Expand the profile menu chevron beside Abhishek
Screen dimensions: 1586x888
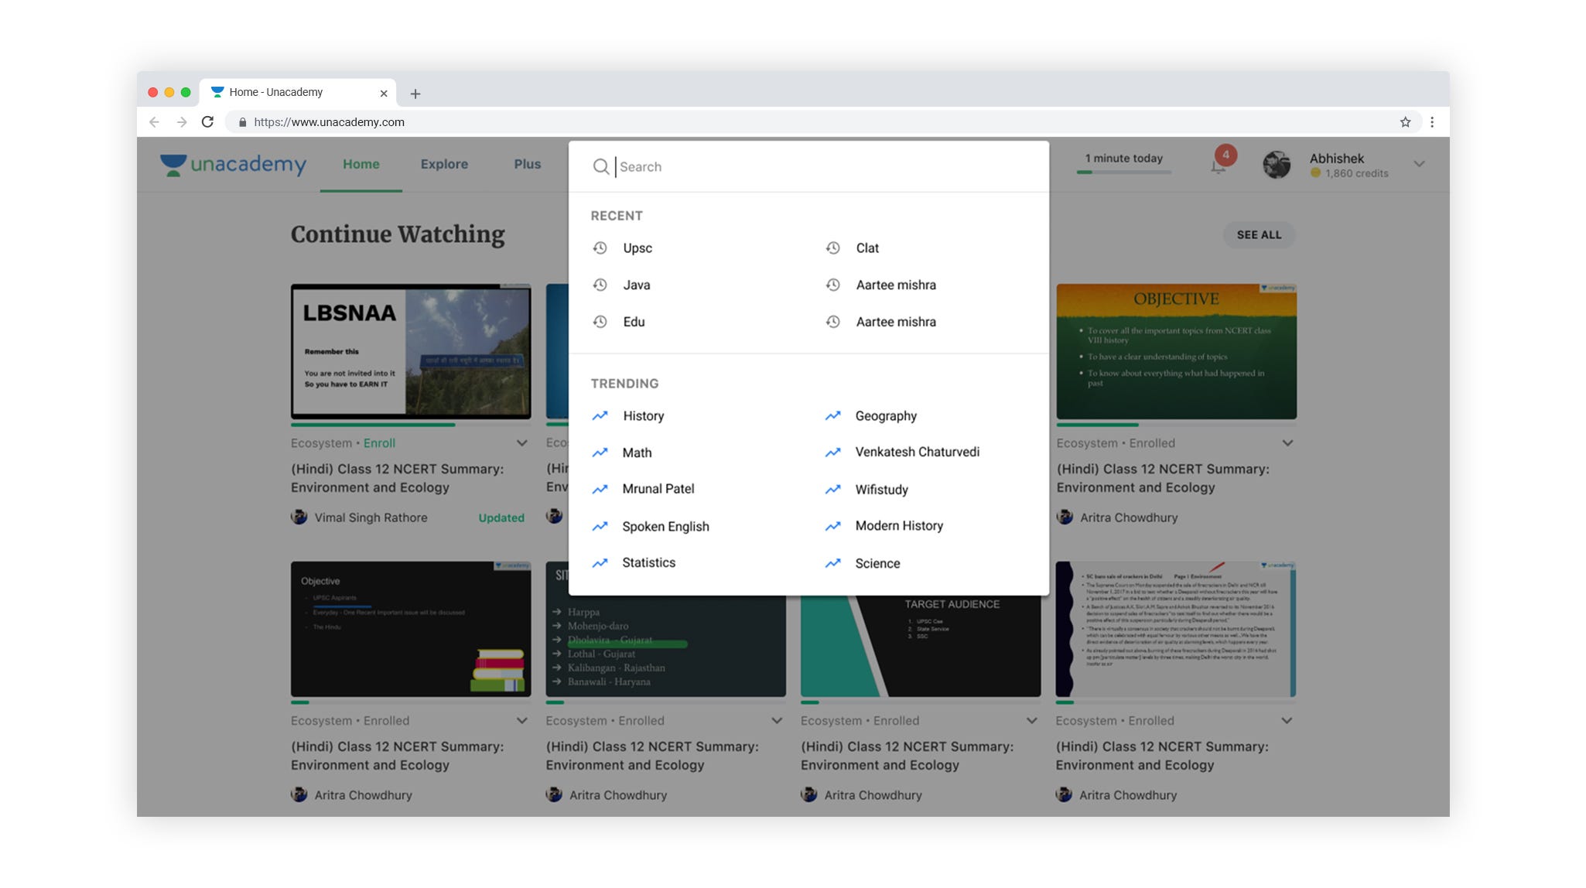click(1420, 164)
